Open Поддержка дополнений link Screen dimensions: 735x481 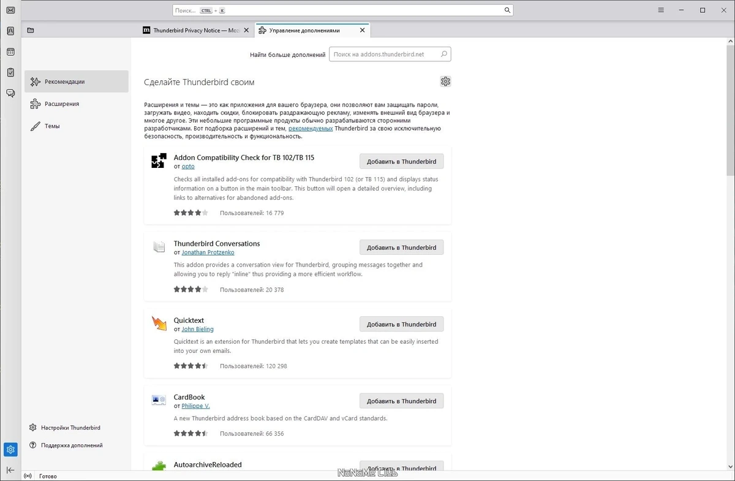point(66,445)
